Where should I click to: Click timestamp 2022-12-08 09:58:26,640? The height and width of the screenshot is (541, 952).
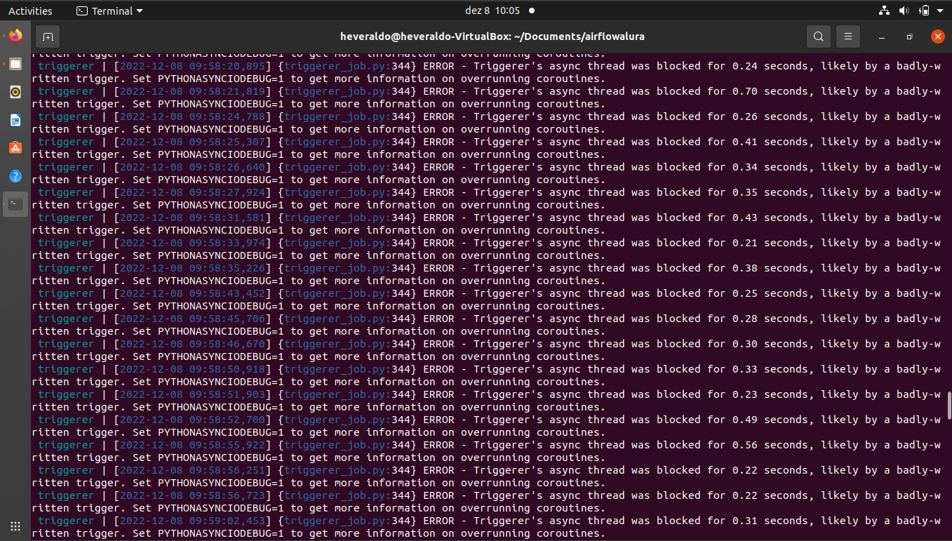pos(192,167)
